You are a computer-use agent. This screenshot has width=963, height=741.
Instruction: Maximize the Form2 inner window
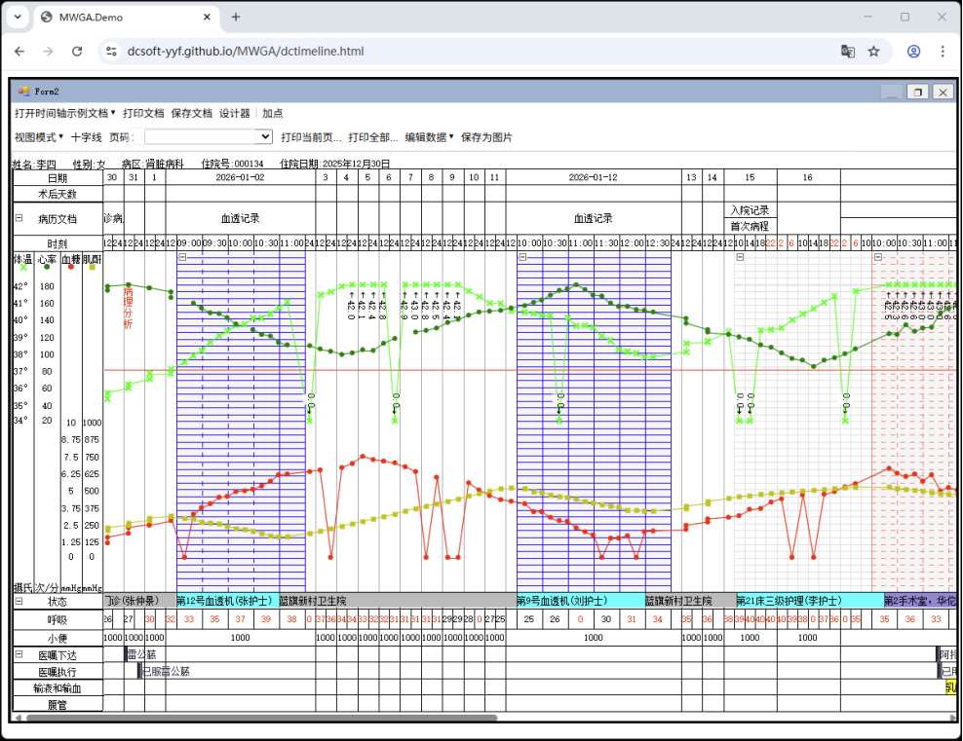(x=917, y=92)
